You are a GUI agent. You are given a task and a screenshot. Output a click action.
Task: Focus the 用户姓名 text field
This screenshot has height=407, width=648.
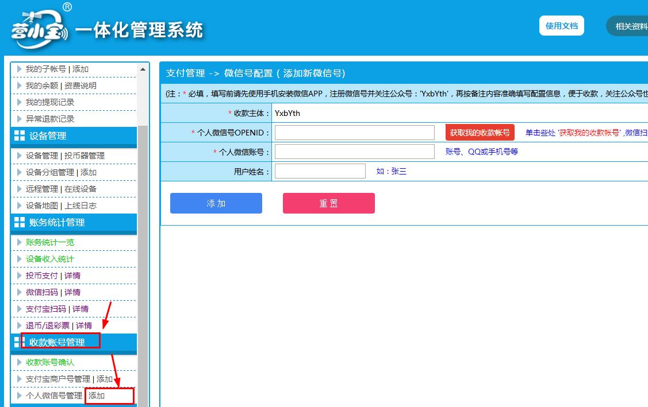pyautogui.click(x=320, y=171)
